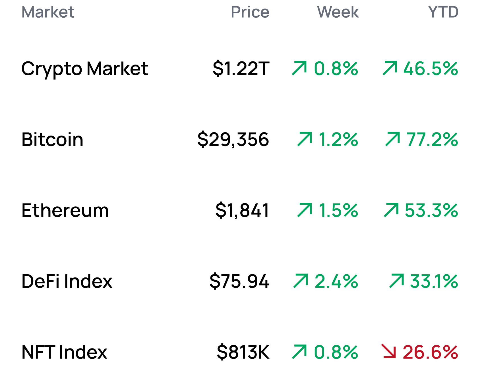Click the Ethereum weekly up arrow

(305, 210)
